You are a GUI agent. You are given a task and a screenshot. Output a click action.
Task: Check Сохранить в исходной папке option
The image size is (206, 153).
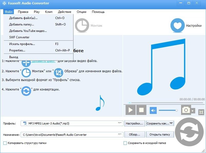[125, 143]
